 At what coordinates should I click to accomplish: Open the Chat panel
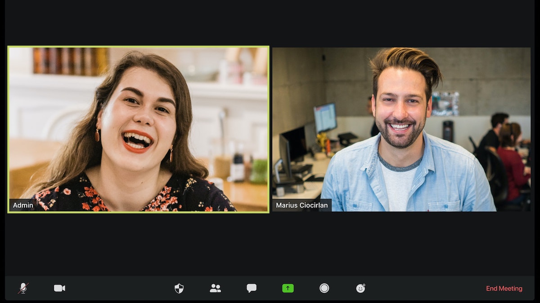(x=252, y=288)
